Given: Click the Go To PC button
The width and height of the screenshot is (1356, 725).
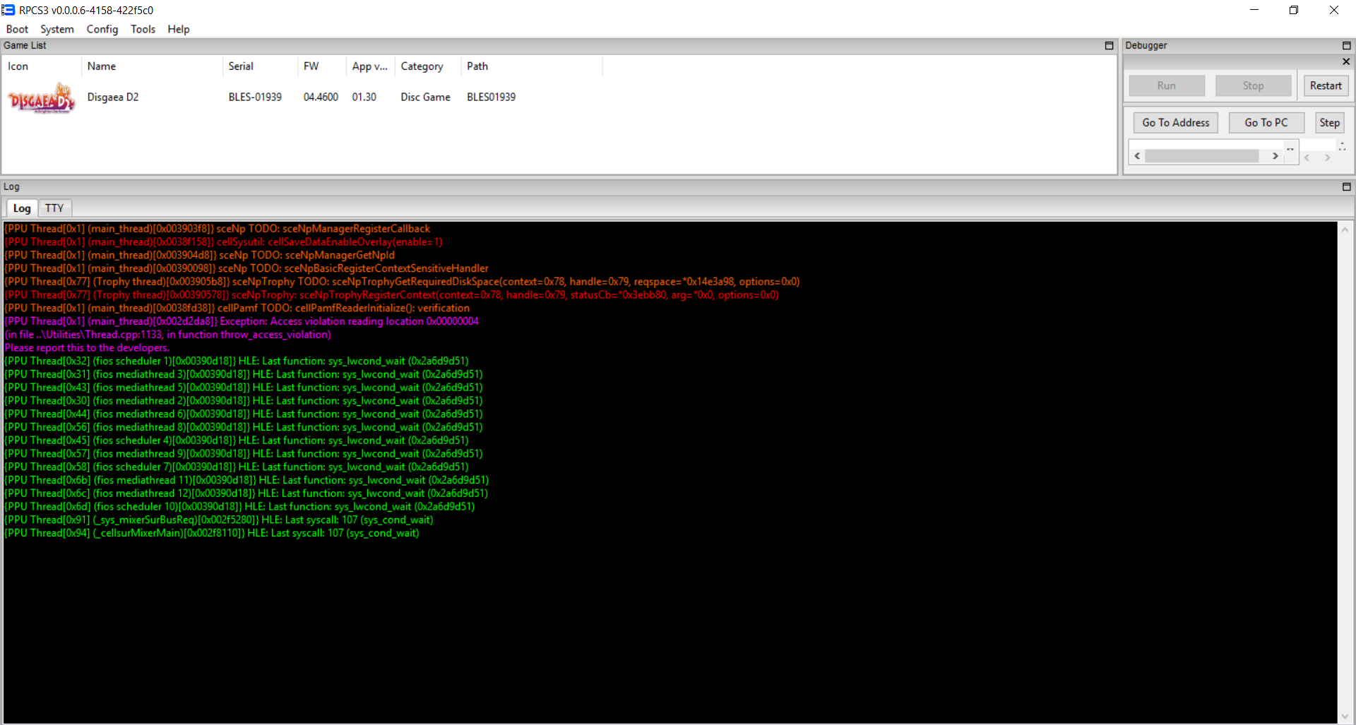Looking at the screenshot, I should click(x=1266, y=123).
